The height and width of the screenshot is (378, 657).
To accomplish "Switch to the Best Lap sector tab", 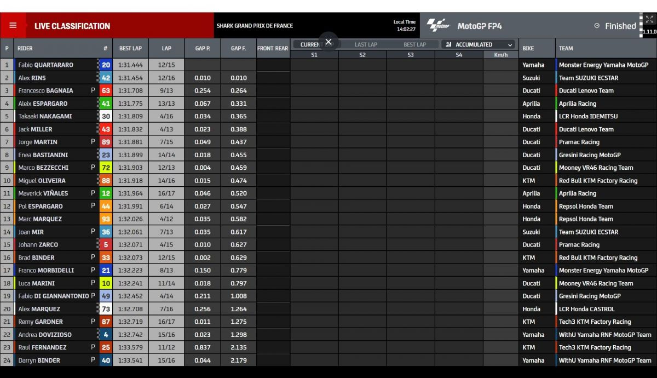I will (414, 44).
